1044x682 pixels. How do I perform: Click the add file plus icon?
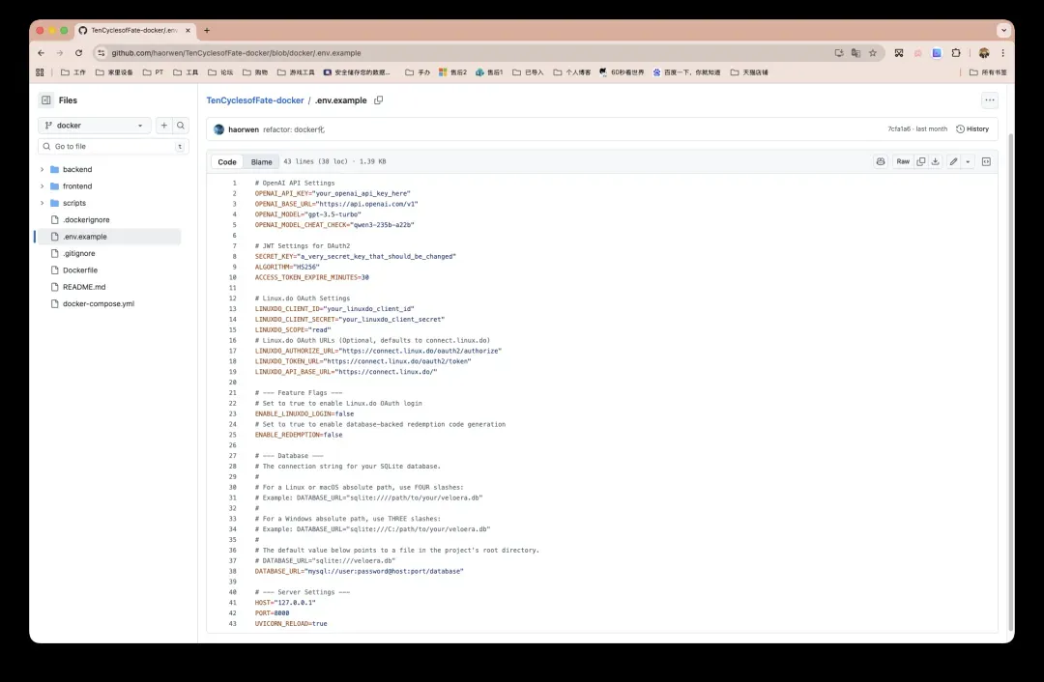[x=164, y=126]
